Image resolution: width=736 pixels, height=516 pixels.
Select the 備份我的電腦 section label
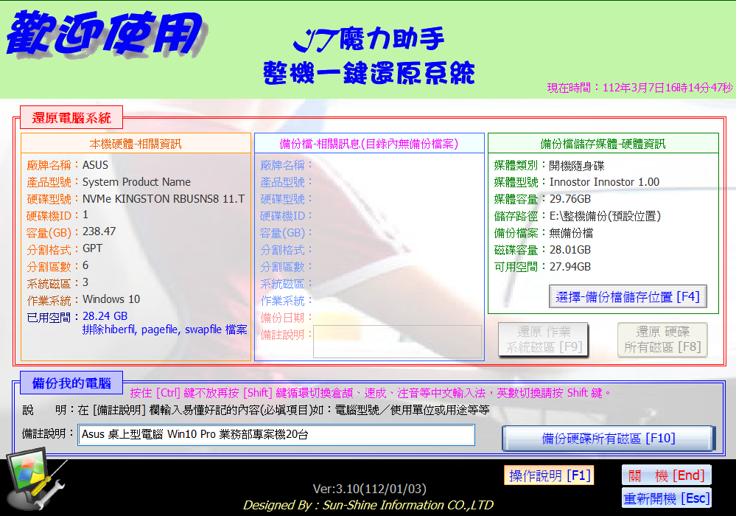pyautogui.click(x=71, y=383)
